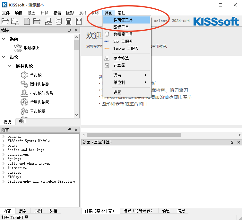Click the 单齿轮 gear icon

24,75
